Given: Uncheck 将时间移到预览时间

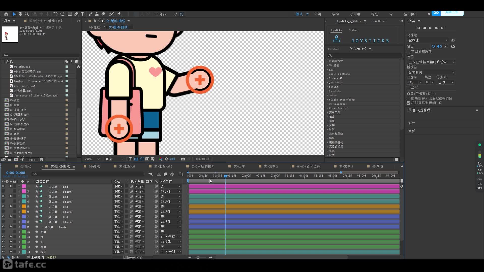Looking at the screenshot, I should point(408,103).
